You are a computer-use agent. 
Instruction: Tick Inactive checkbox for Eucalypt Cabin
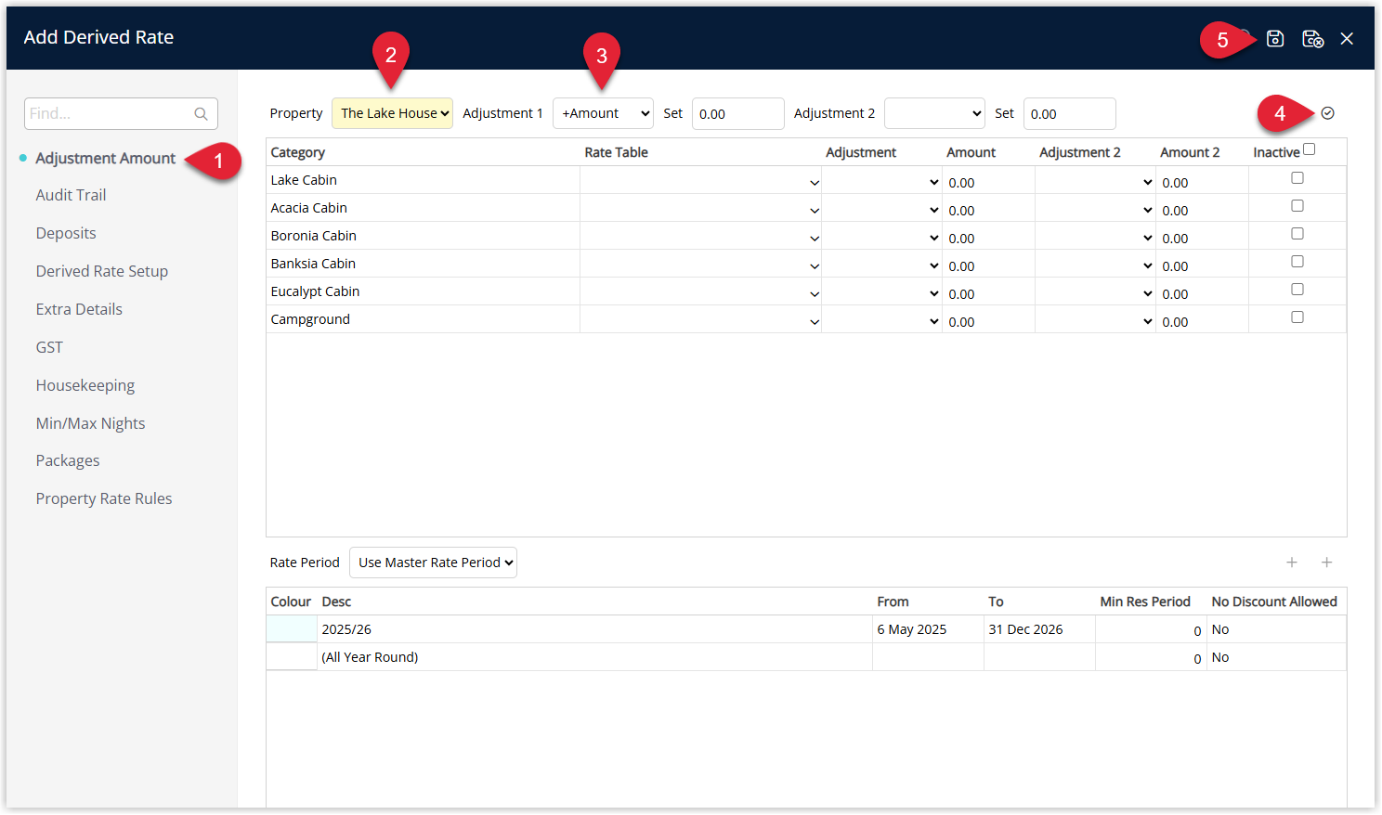pyautogui.click(x=1297, y=290)
